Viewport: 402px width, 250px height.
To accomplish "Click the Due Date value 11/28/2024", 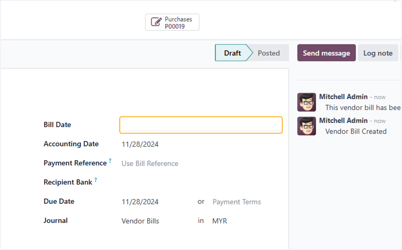I will coord(140,202).
